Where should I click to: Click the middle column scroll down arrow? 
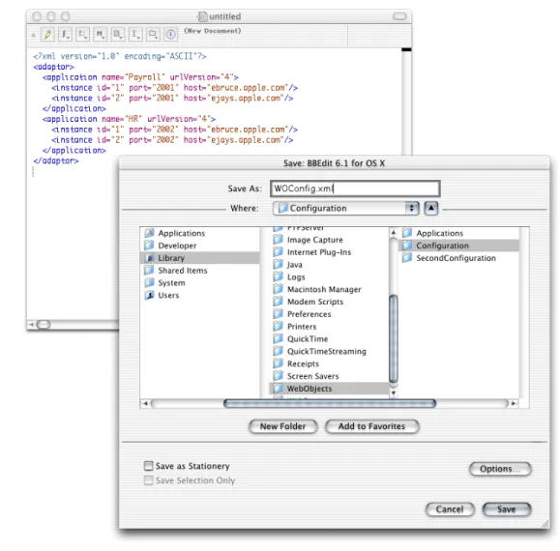point(394,392)
